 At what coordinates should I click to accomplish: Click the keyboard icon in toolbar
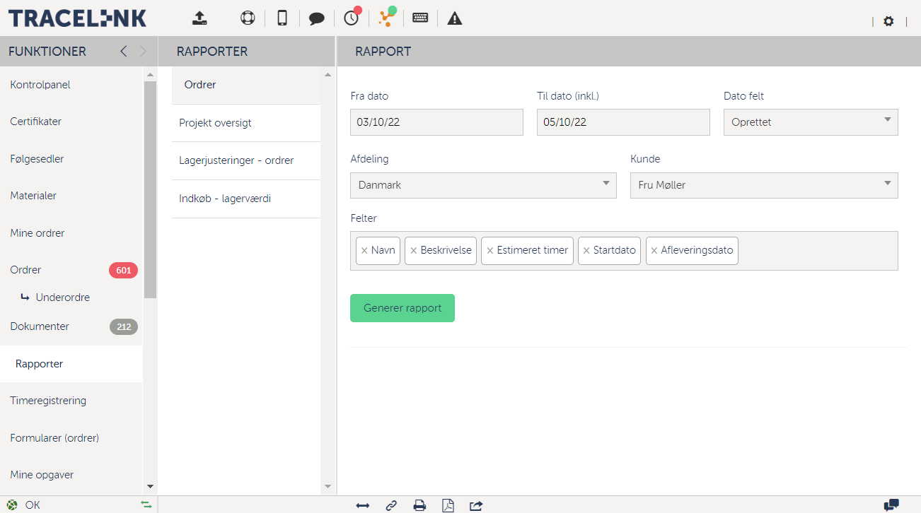click(420, 18)
